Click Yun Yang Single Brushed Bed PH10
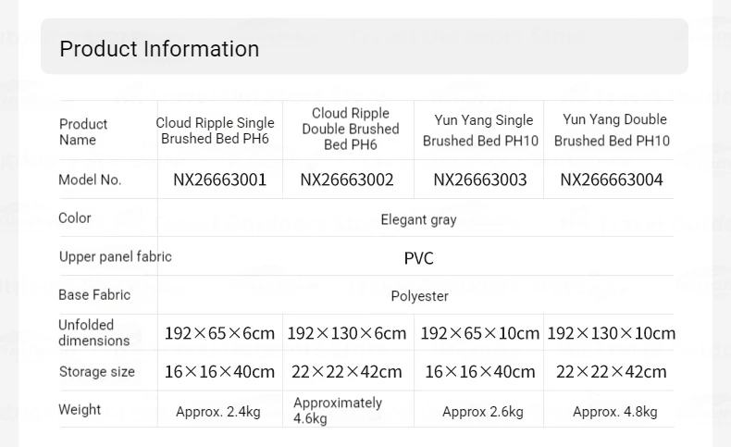731x447 pixels. (480, 130)
